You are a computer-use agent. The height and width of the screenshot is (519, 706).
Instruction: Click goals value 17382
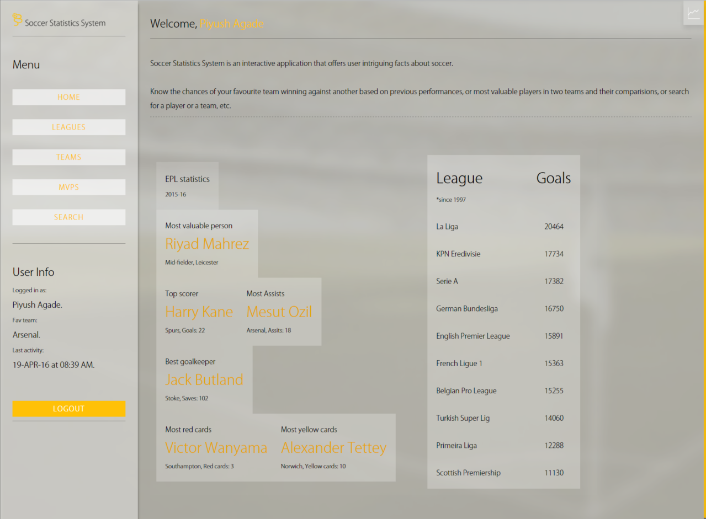click(554, 281)
